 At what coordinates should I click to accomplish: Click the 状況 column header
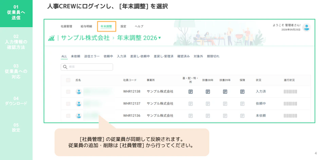click(x=258, y=80)
